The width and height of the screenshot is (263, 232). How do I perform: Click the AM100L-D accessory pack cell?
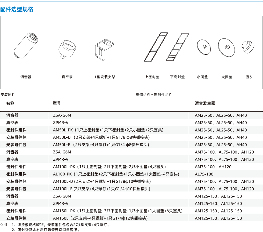pyautogui.click(x=102, y=182)
